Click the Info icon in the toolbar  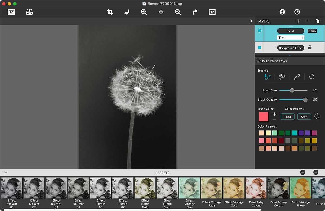coord(282,12)
